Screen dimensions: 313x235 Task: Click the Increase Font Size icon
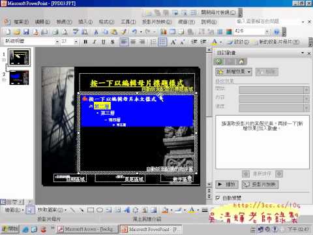pos(173,42)
